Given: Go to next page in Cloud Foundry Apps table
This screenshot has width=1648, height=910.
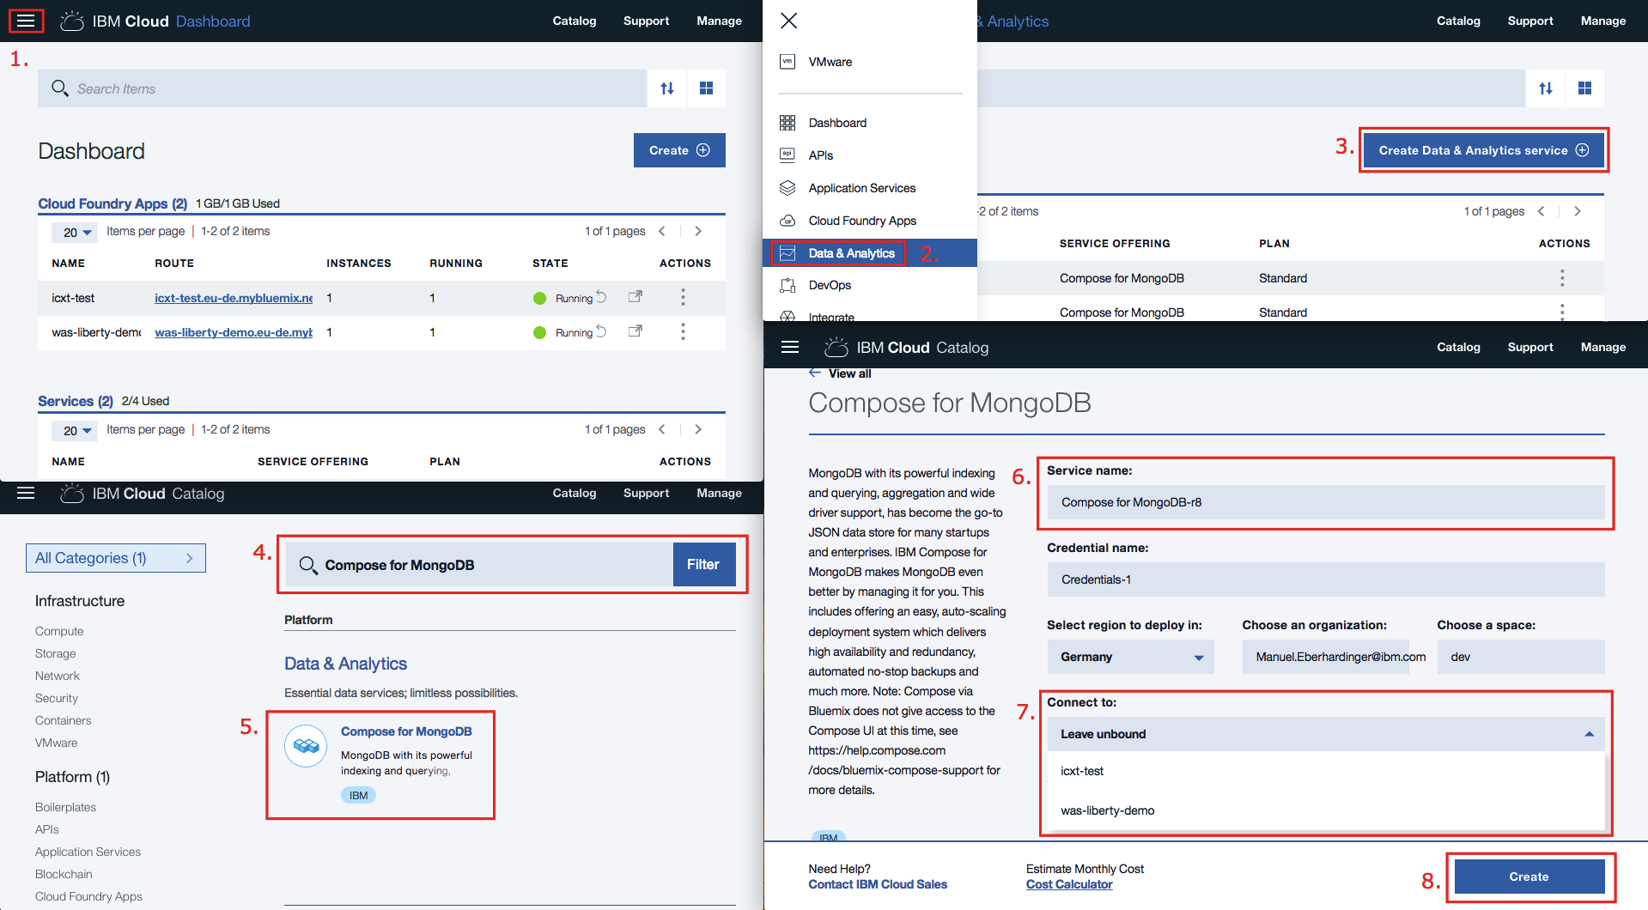Looking at the screenshot, I should tap(698, 231).
